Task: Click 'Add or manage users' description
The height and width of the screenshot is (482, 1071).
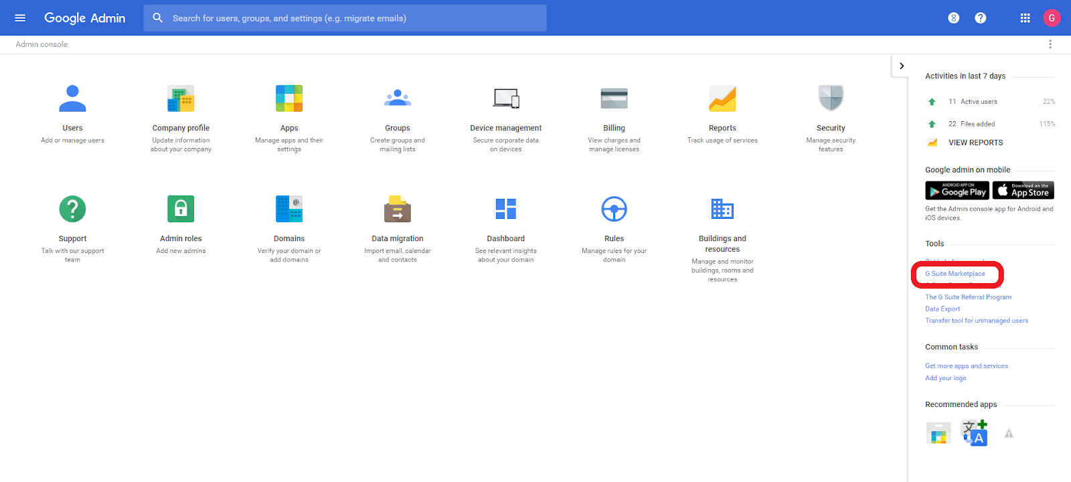Action: (72, 141)
